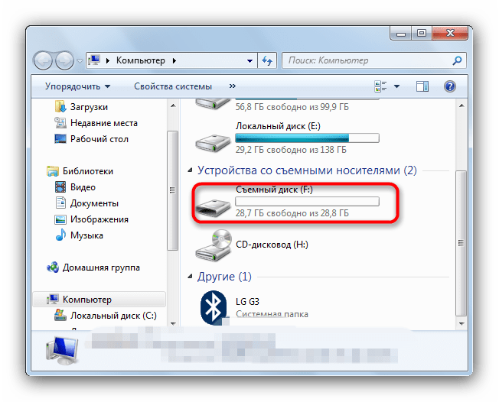
Task: Click the magnifier search icon
Action: (458, 60)
